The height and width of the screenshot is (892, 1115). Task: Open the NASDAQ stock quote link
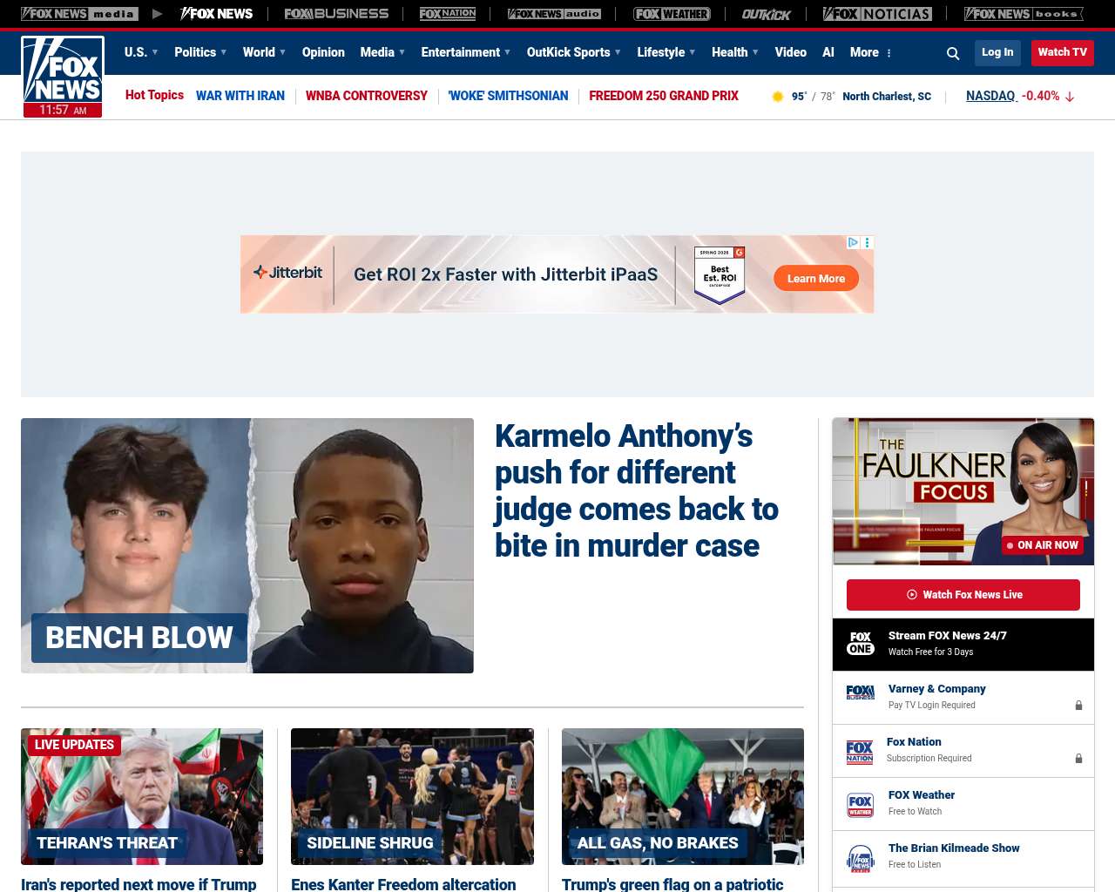click(990, 96)
